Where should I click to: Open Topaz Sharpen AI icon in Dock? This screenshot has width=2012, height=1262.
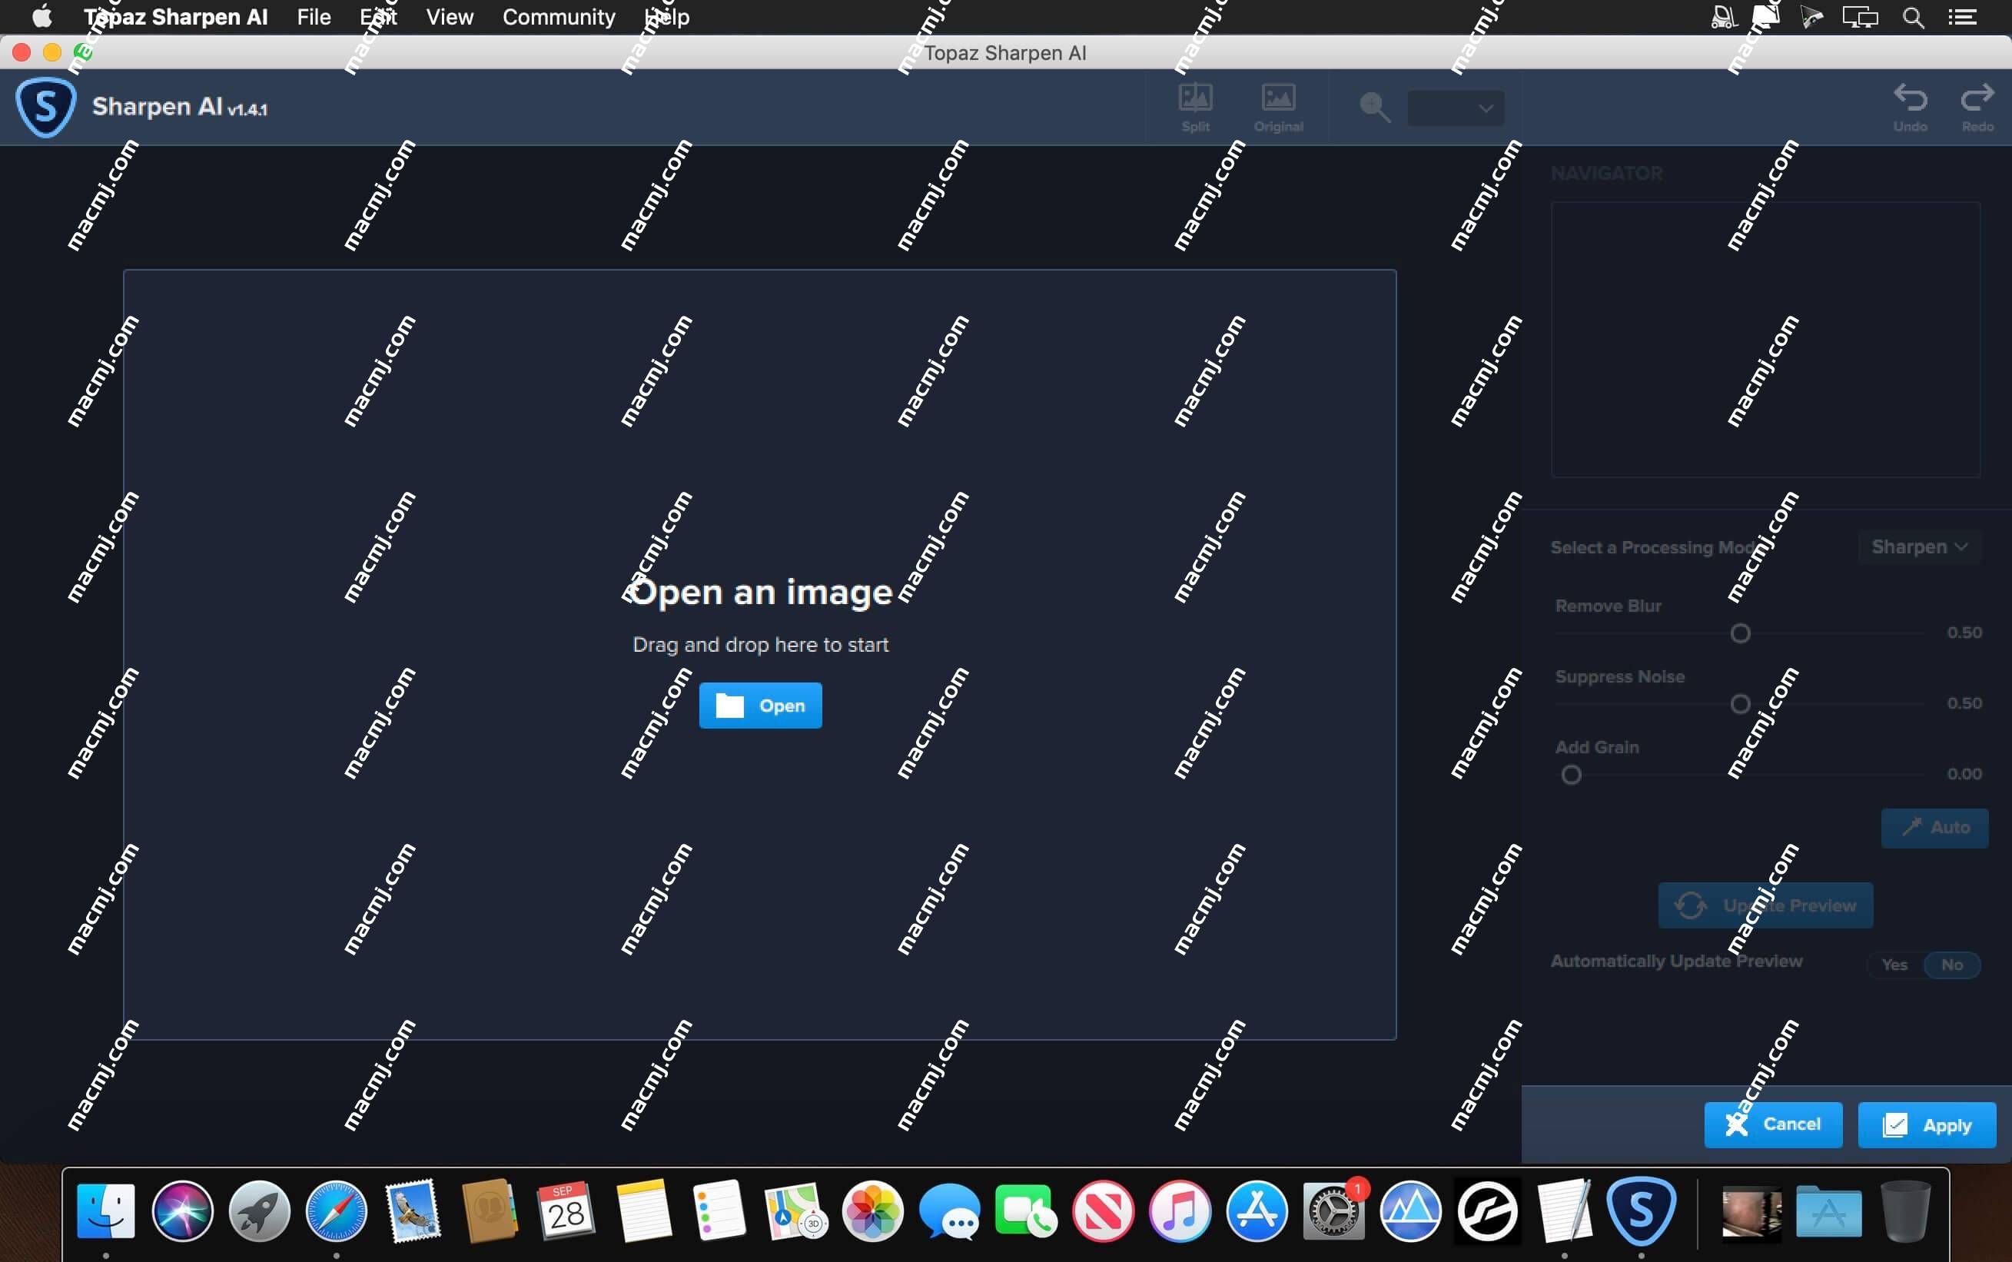point(1642,1211)
